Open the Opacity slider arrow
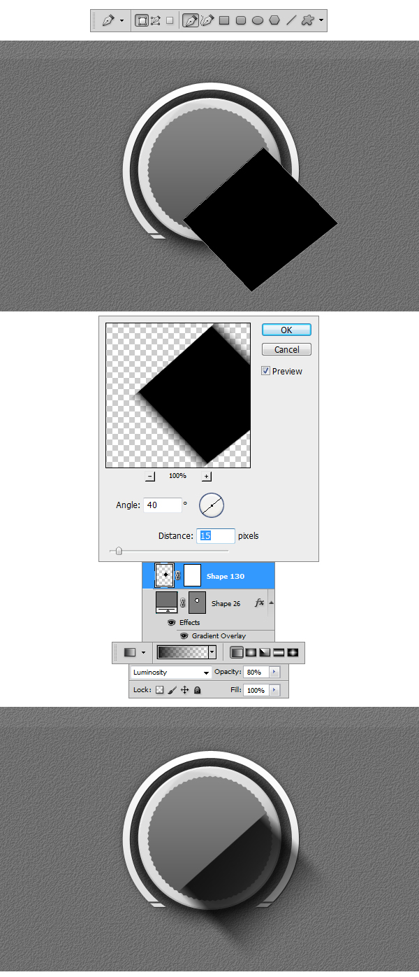The height and width of the screenshot is (977, 419). click(274, 672)
